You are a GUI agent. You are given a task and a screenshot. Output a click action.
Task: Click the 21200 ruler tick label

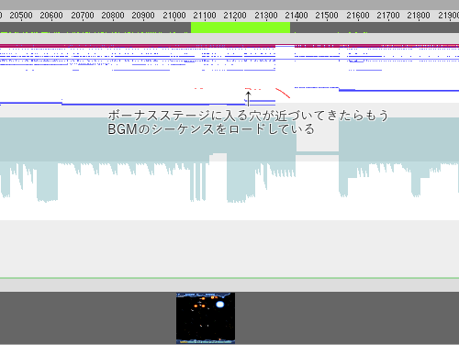235,16
